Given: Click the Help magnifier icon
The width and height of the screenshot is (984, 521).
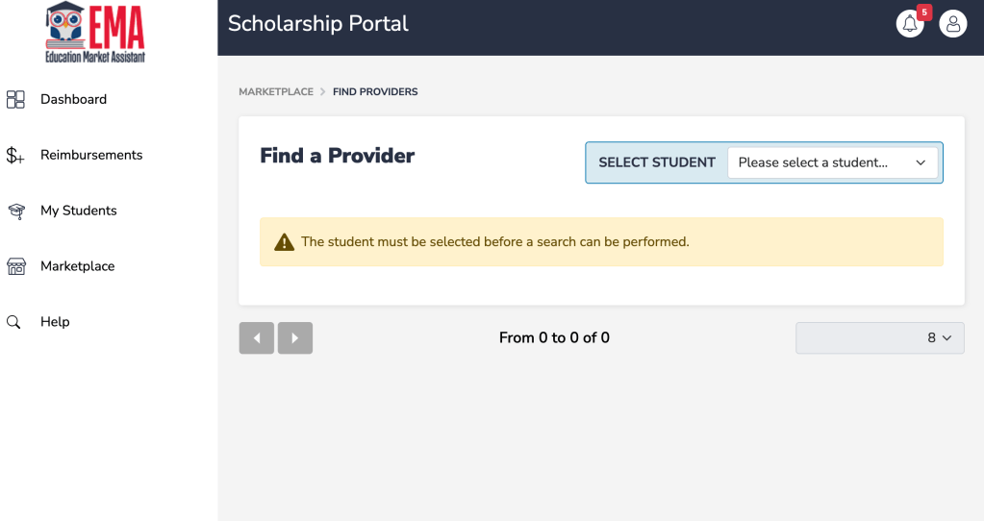Looking at the screenshot, I should click(14, 322).
